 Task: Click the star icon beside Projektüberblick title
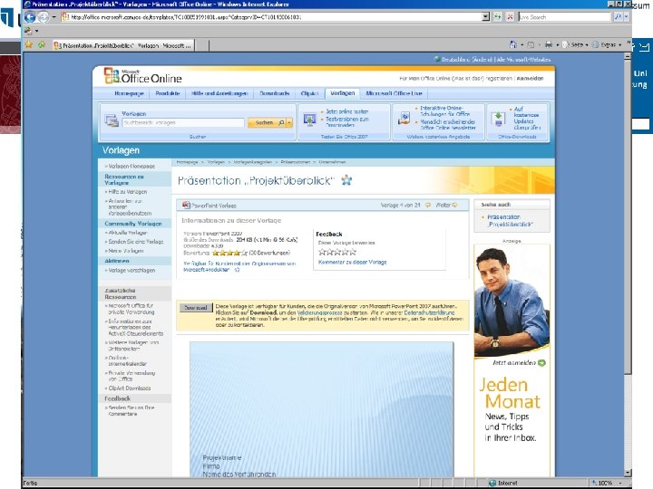tap(346, 180)
